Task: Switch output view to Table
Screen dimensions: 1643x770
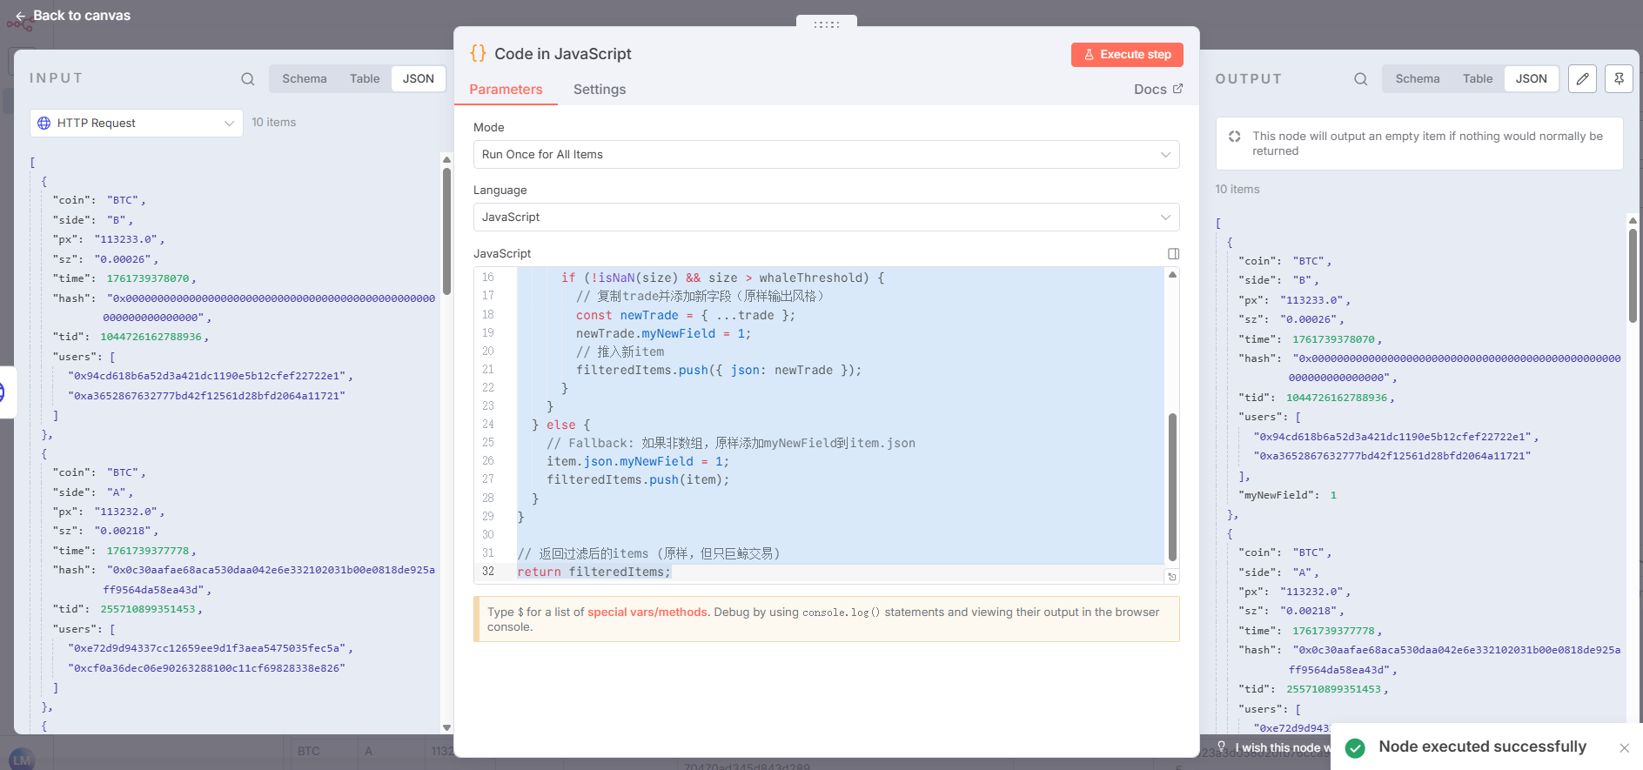Action: coord(1477,79)
